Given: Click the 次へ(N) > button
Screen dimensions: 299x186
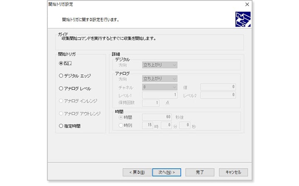Looking at the screenshot, I should click(166, 172).
